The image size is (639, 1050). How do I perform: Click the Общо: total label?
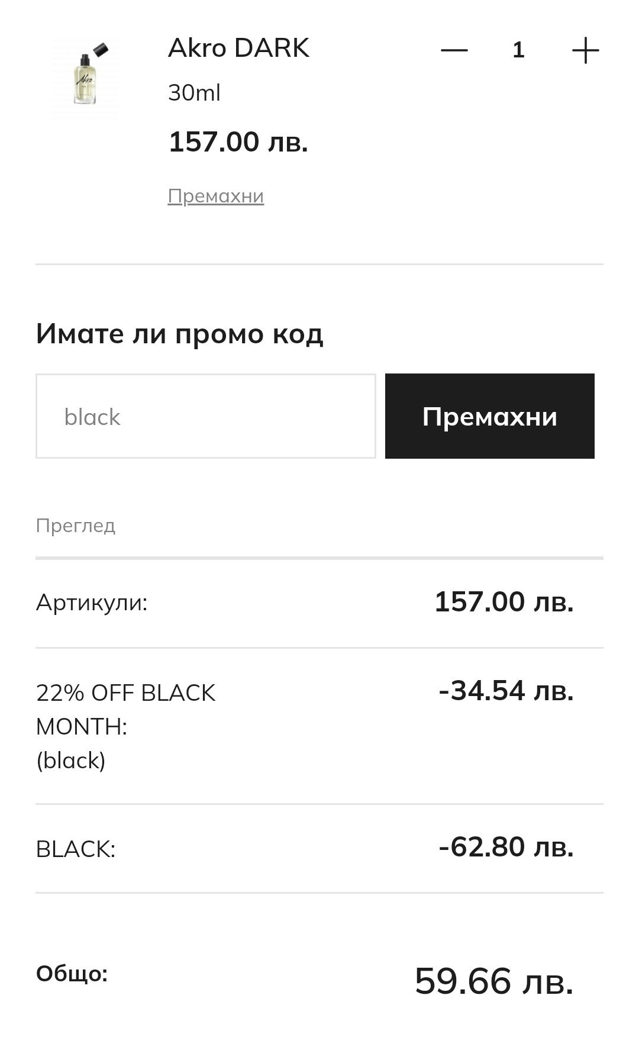(72, 974)
